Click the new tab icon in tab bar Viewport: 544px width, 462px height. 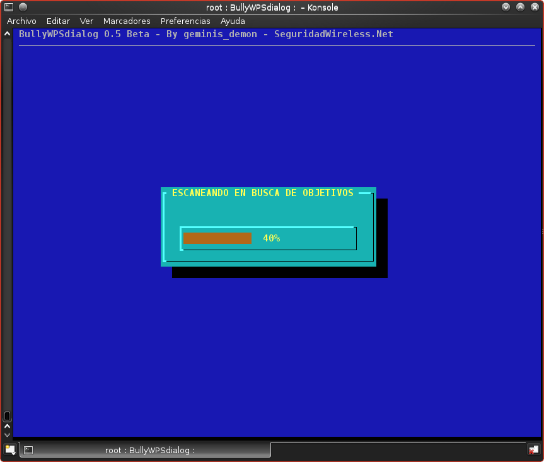10,449
